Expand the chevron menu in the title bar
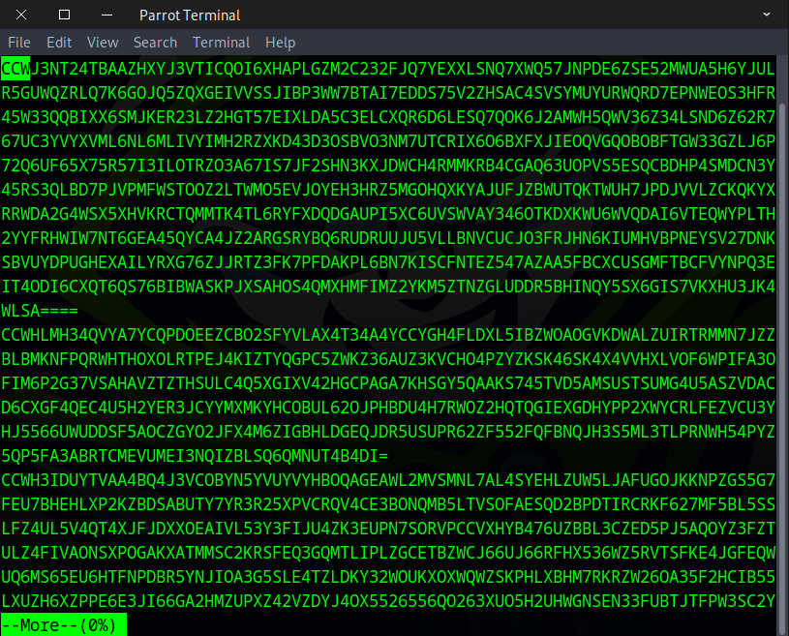The width and height of the screenshot is (789, 636). click(766, 15)
